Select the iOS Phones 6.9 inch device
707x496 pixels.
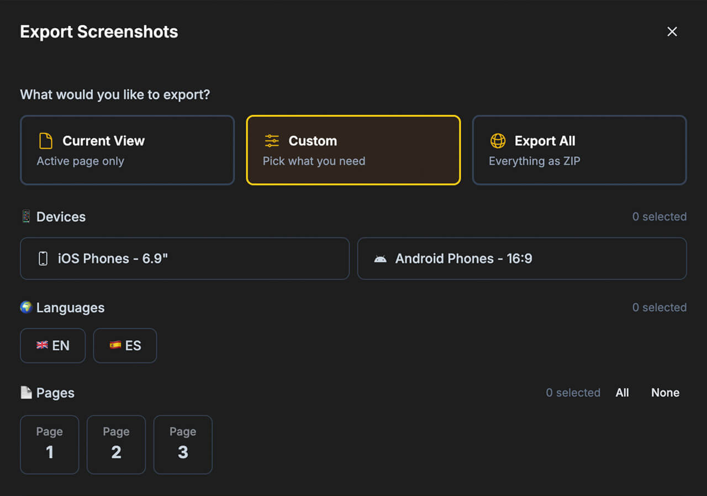[184, 258]
